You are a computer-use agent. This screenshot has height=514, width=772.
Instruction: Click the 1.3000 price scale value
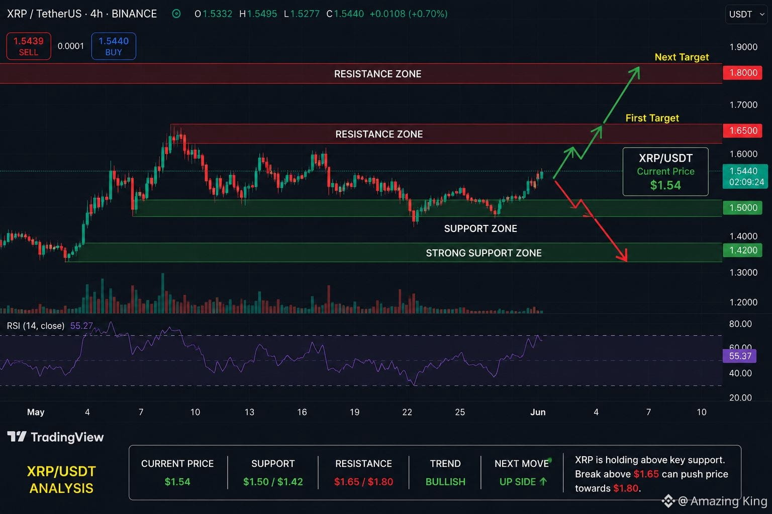pyautogui.click(x=743, y=273)
